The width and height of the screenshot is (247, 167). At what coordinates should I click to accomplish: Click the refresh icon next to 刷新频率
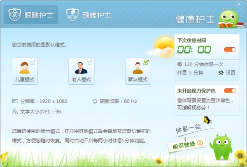95,101
